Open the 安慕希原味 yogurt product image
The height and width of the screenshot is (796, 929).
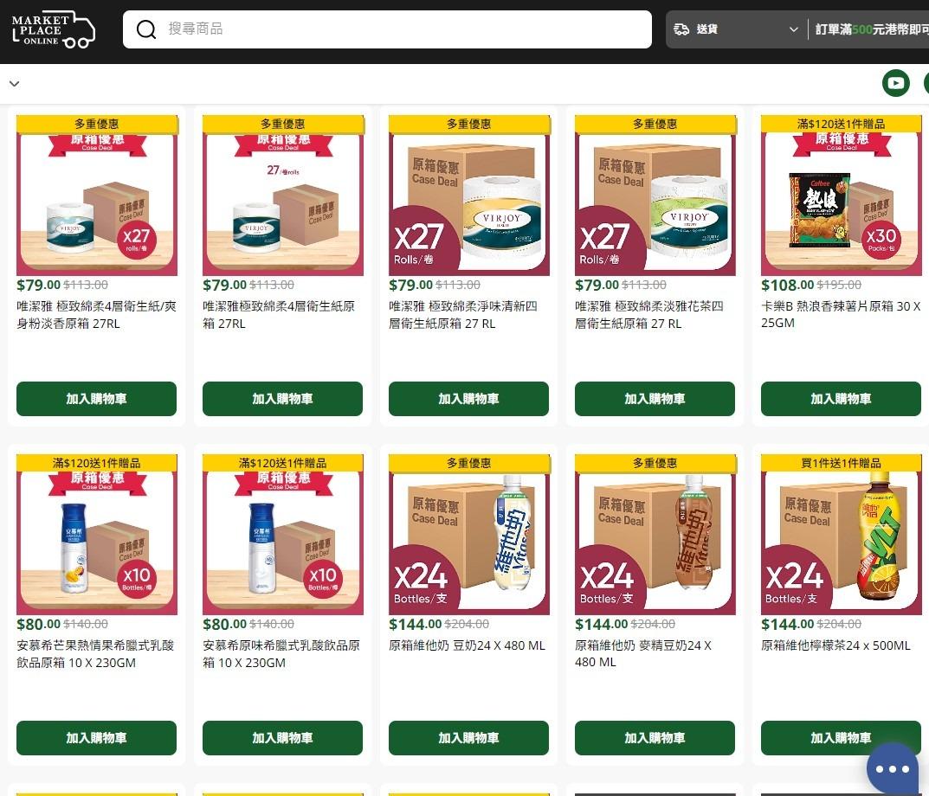282,535
